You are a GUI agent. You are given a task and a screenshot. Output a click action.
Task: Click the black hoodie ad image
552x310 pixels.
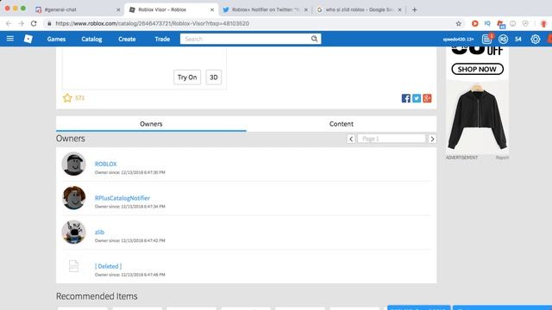point(477,118)
